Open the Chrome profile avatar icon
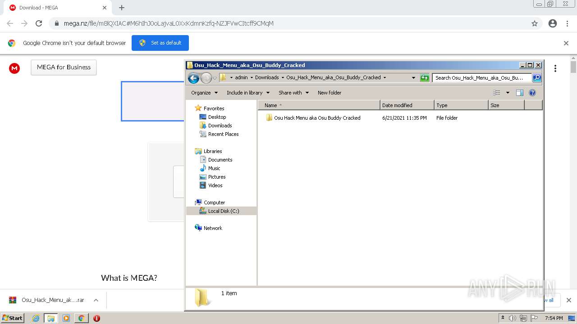Image resolution: width=577 pixels, height=324 pixels. (x=553, y=23)
